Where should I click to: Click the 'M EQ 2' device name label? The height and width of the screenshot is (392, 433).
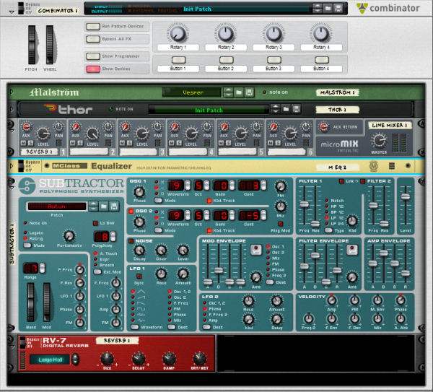pyautogui.click(x=338, y=167)
